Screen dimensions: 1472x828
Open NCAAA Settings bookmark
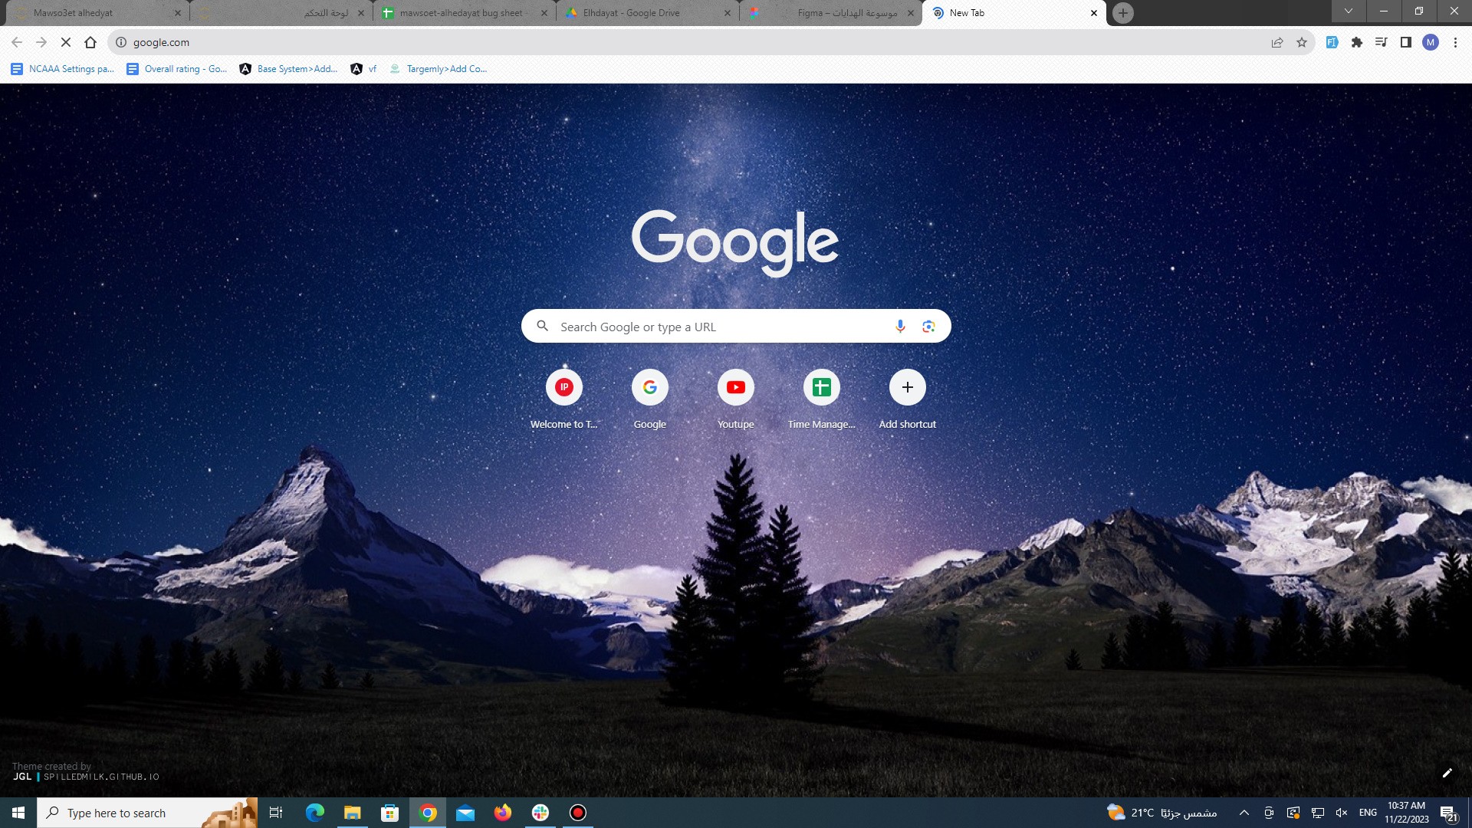point(63,69)
